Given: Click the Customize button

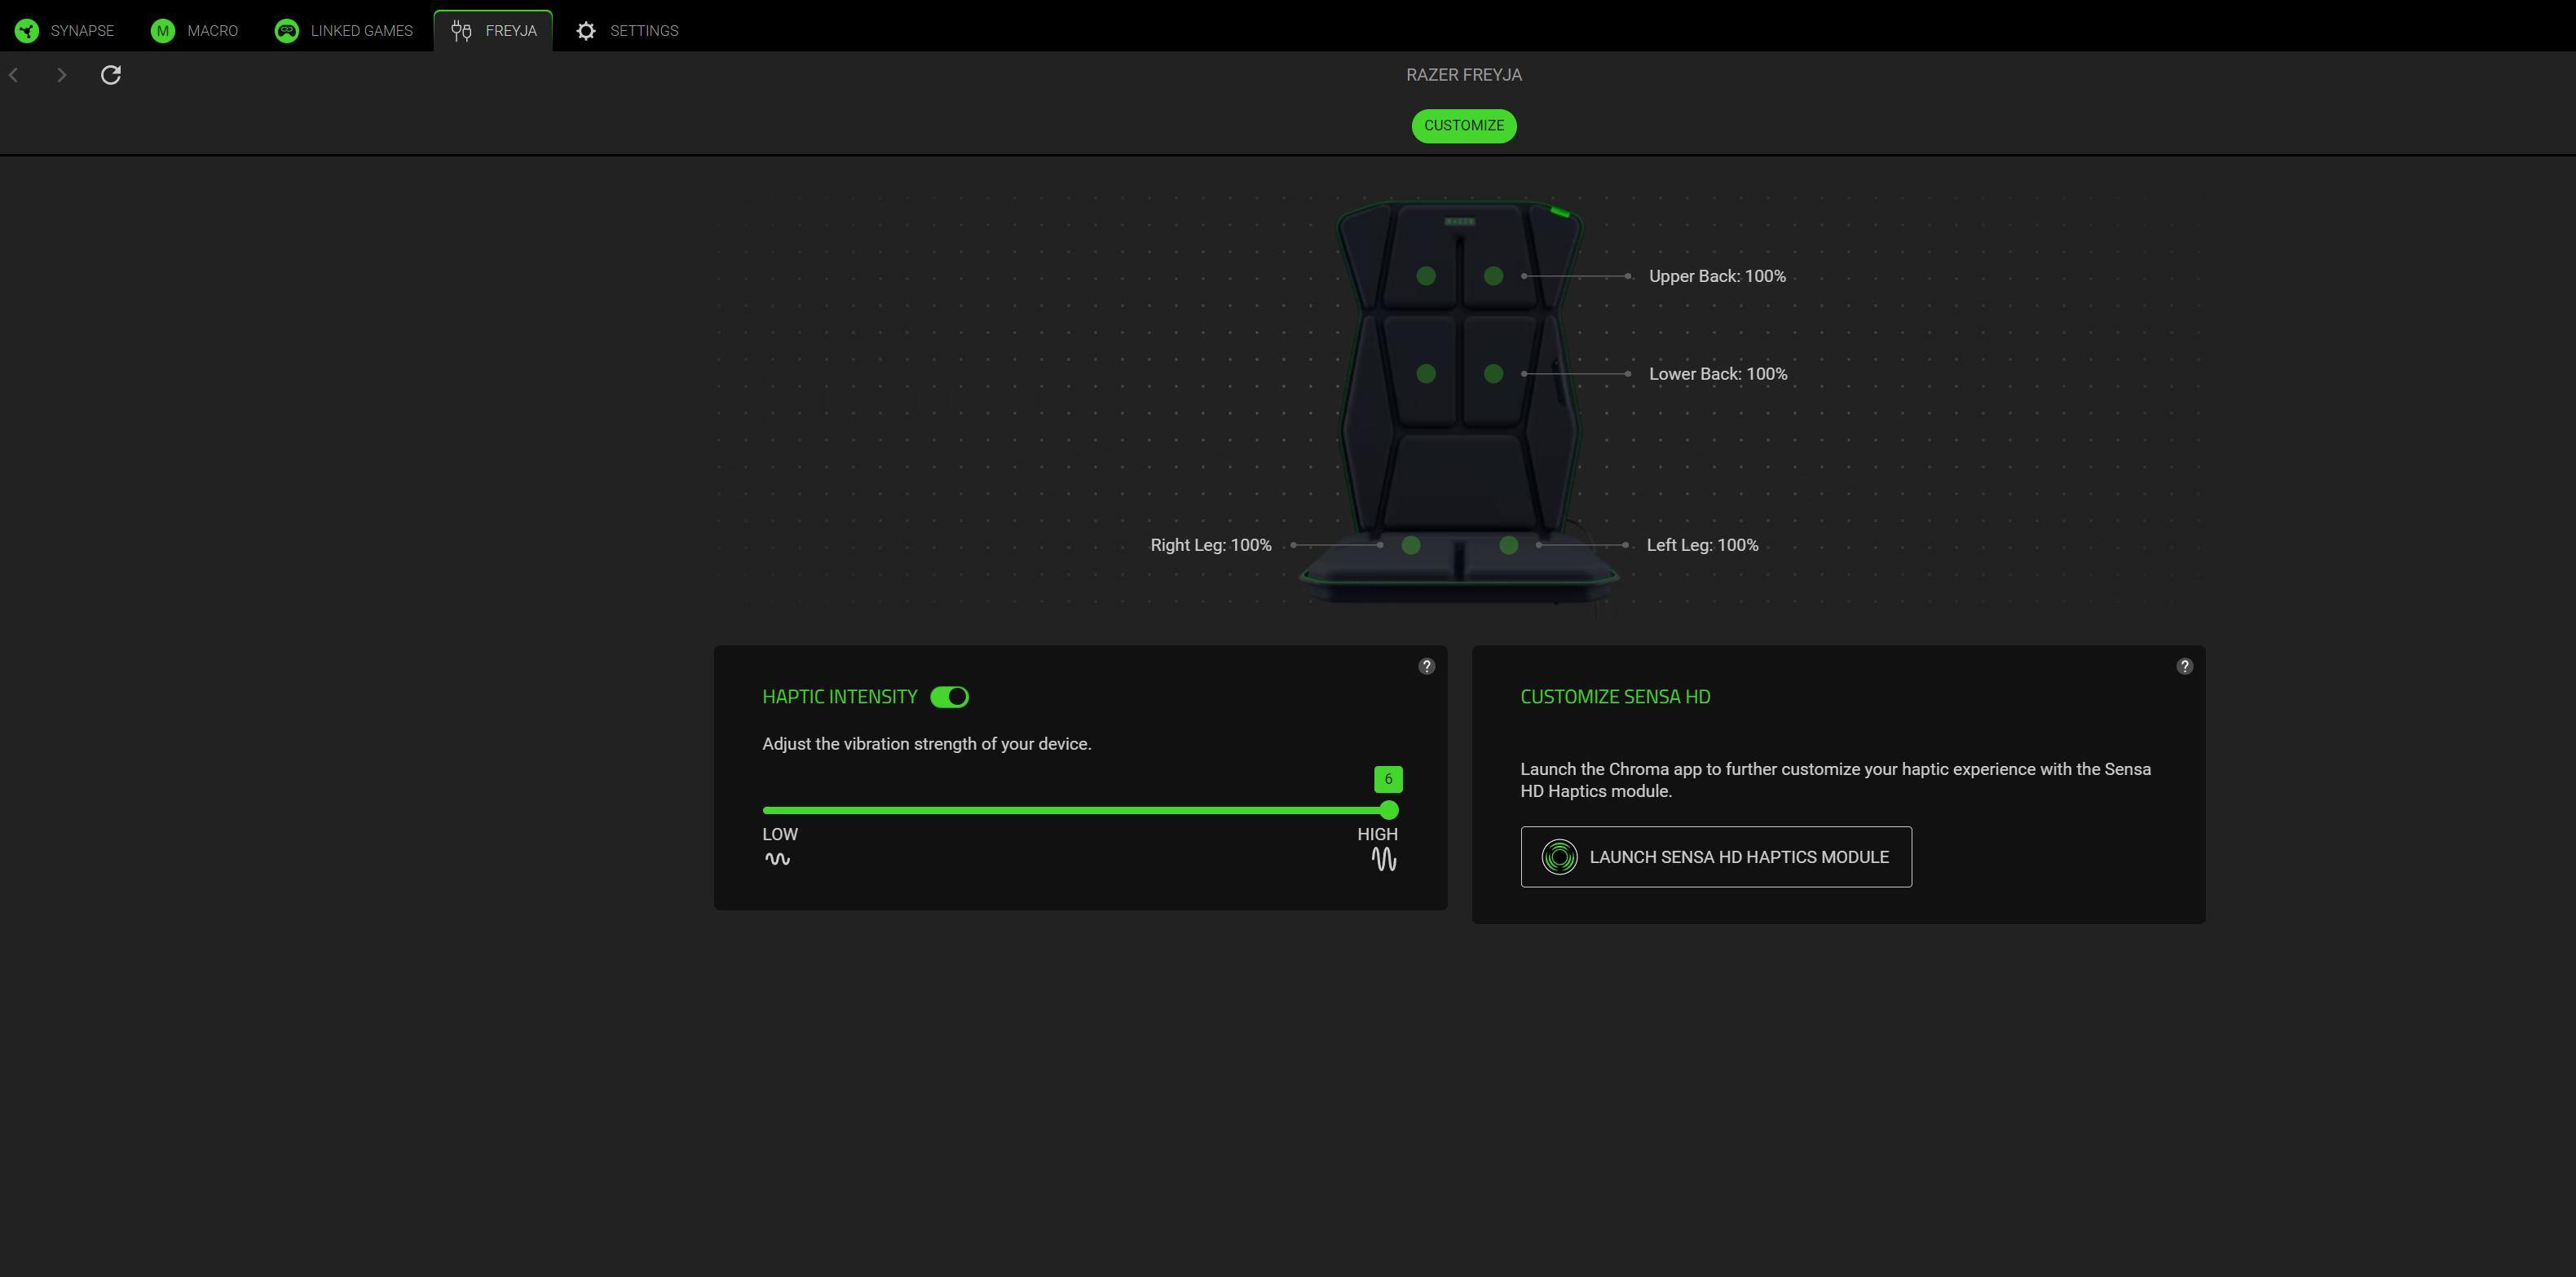Looking at the screenshot, I should 1463,126.
